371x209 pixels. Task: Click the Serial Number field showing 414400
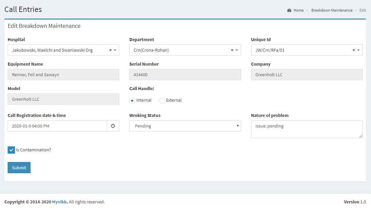[185, 75]
